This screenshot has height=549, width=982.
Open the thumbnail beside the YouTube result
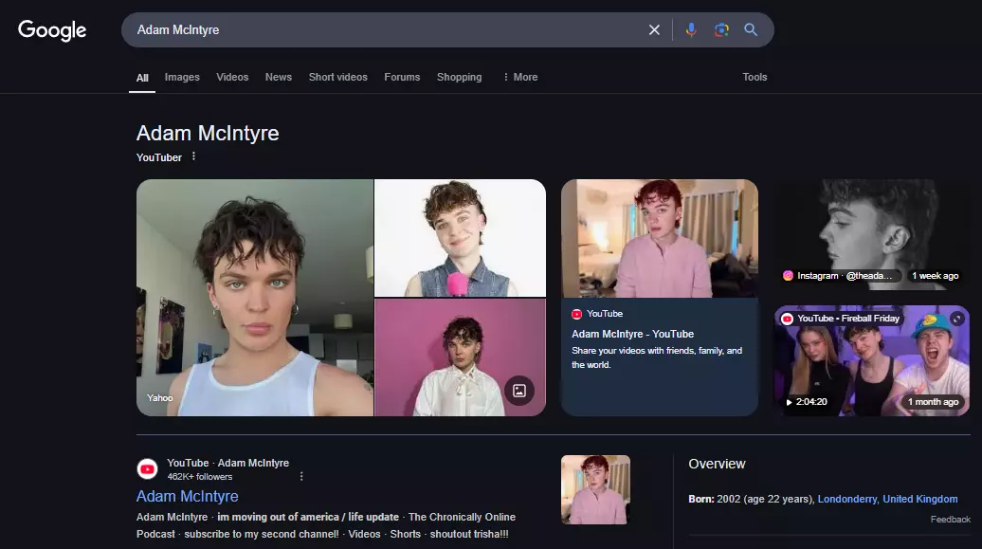pos(595,489)
